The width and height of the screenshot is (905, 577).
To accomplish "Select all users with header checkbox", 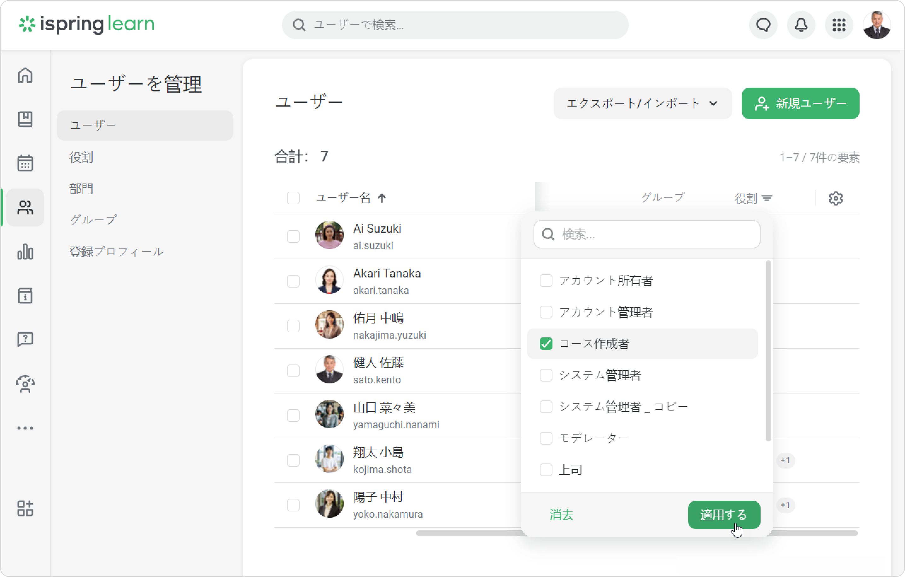I will coord(293,198).
